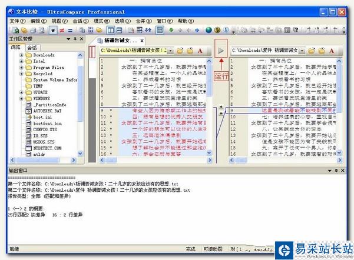Expand the WINDOWS folder node
354x260 pixels.
[21, 99]
